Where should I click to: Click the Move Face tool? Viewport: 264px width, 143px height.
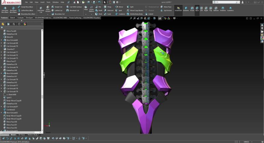coord(166,7)
